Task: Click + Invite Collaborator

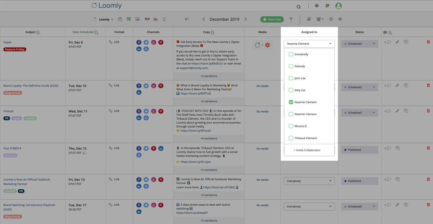Action: [x=307, y=150]
